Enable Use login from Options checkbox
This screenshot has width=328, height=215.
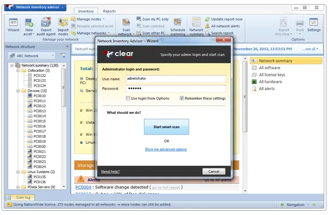(x=128, y=98)
